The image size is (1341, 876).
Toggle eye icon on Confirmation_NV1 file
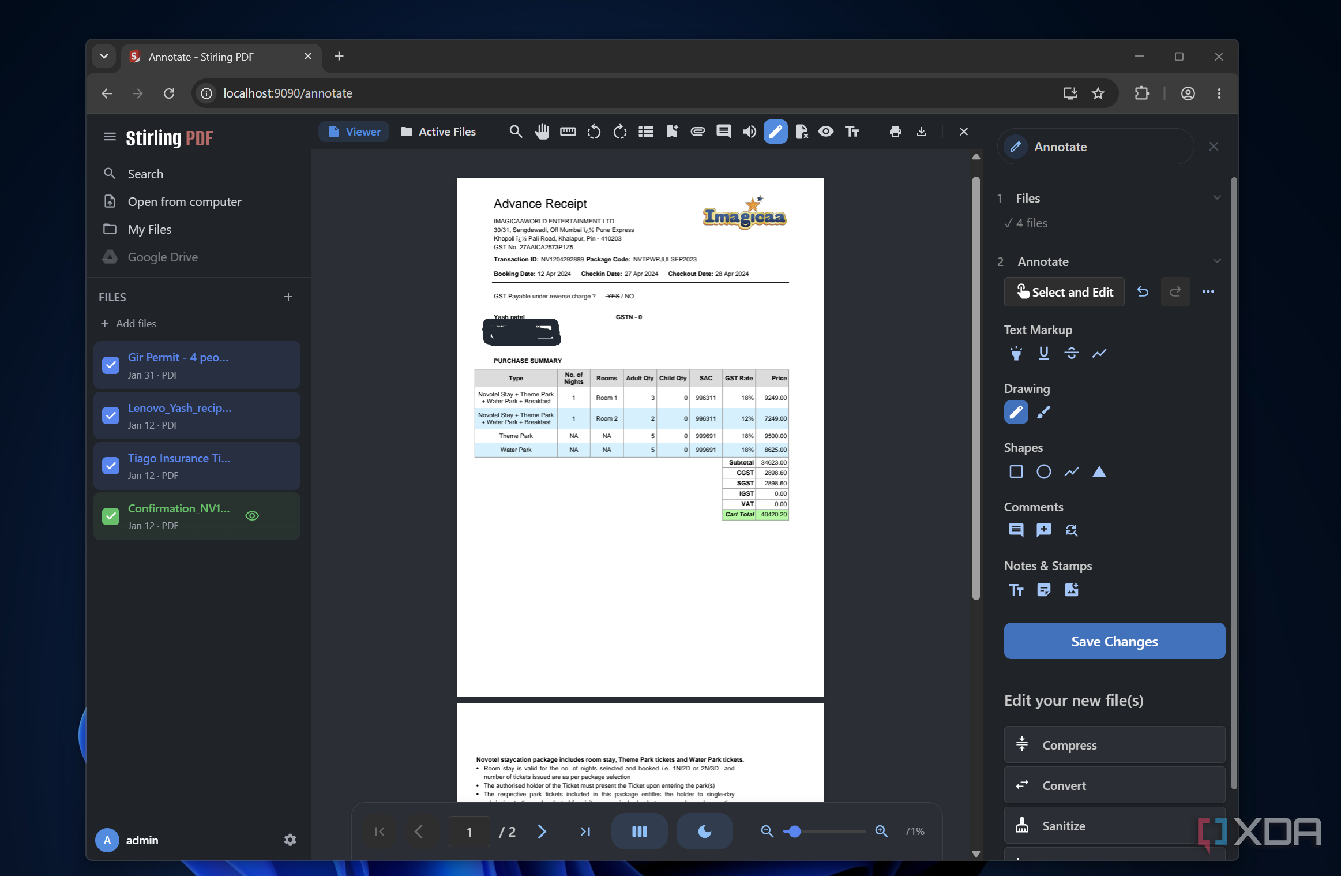click(x=252, y=516)
